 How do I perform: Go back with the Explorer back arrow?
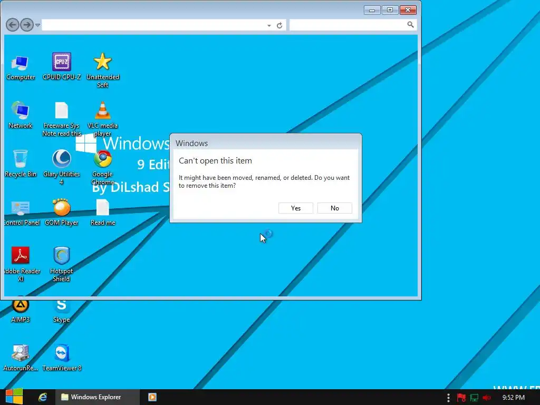tap(13, 25)
